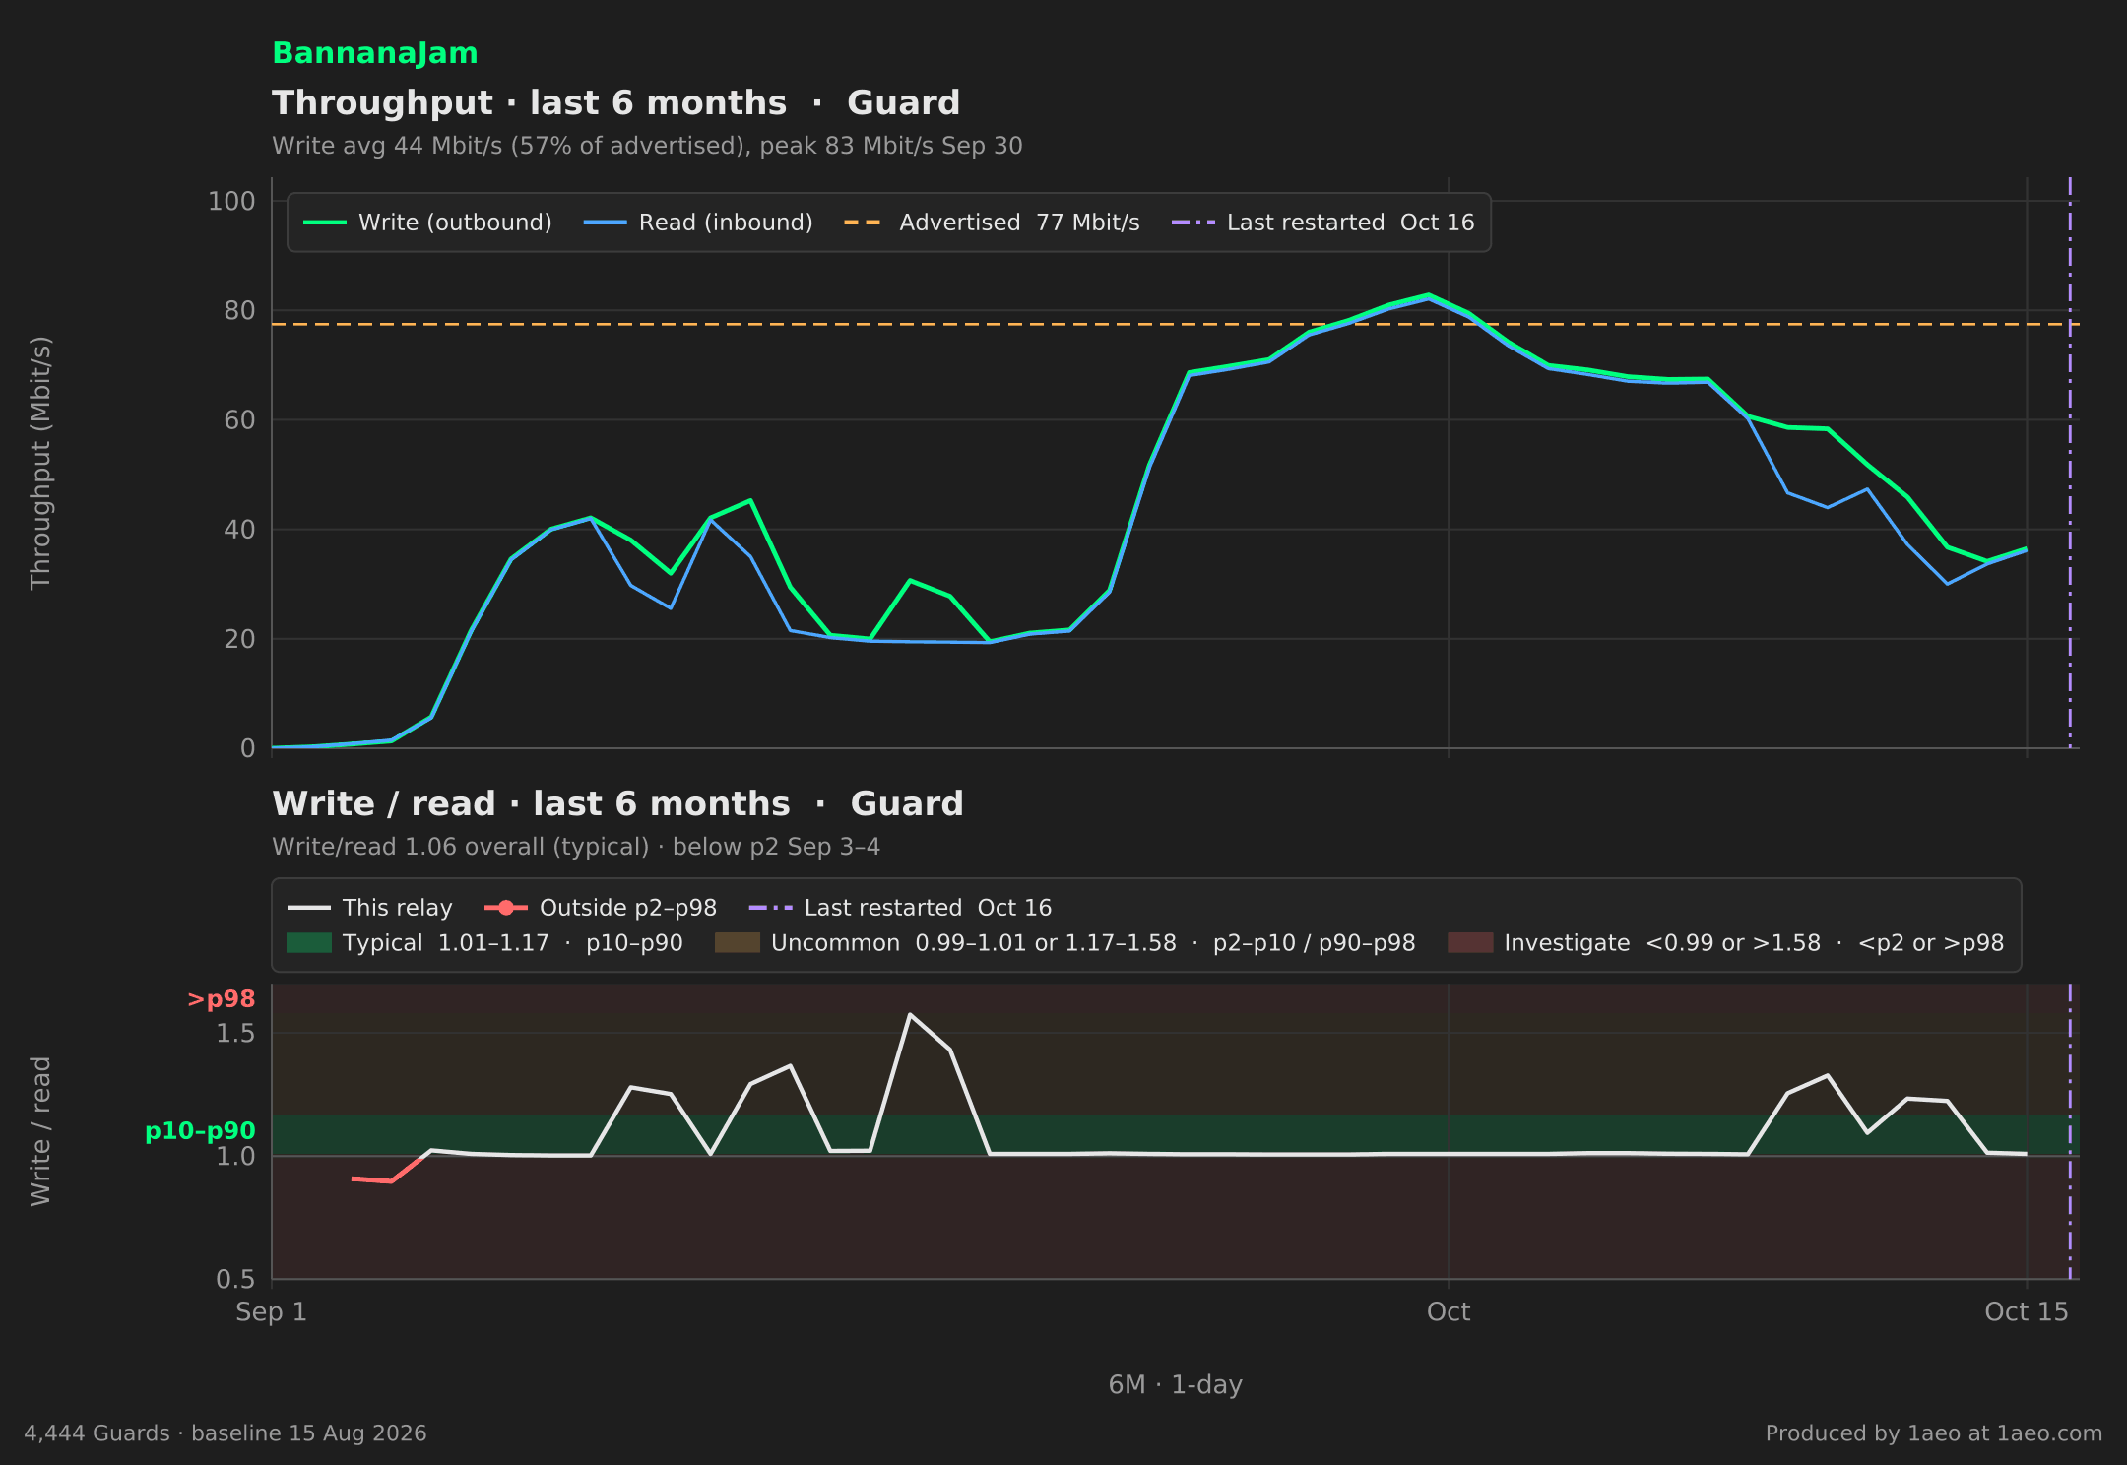Click the red Investigate legend swatch

point(1470,943)
